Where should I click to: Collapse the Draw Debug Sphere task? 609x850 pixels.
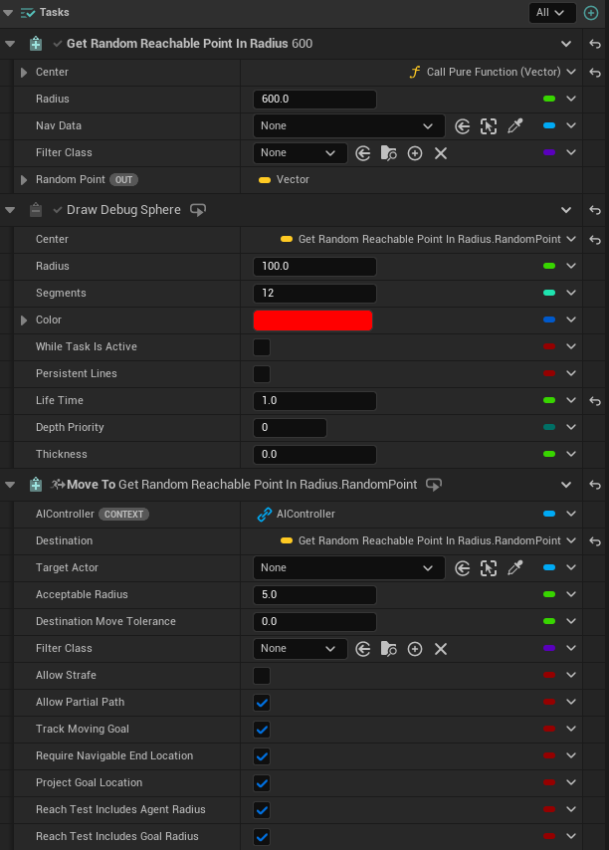coord(10,210)
